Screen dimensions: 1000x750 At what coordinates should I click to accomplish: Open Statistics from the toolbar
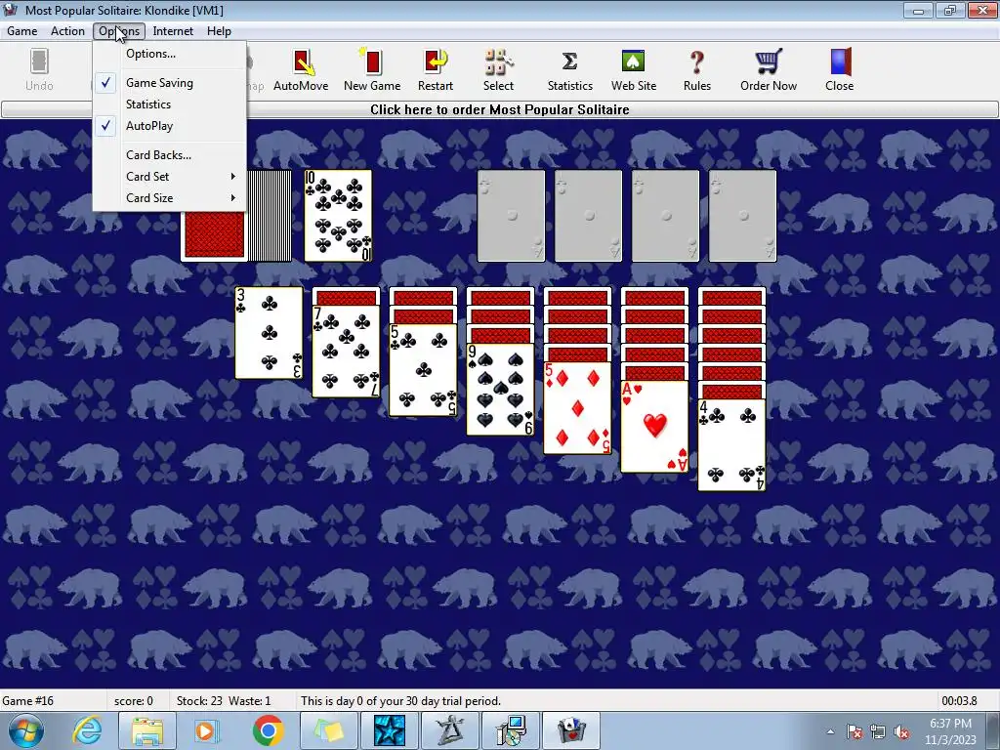tap(570, 70)
